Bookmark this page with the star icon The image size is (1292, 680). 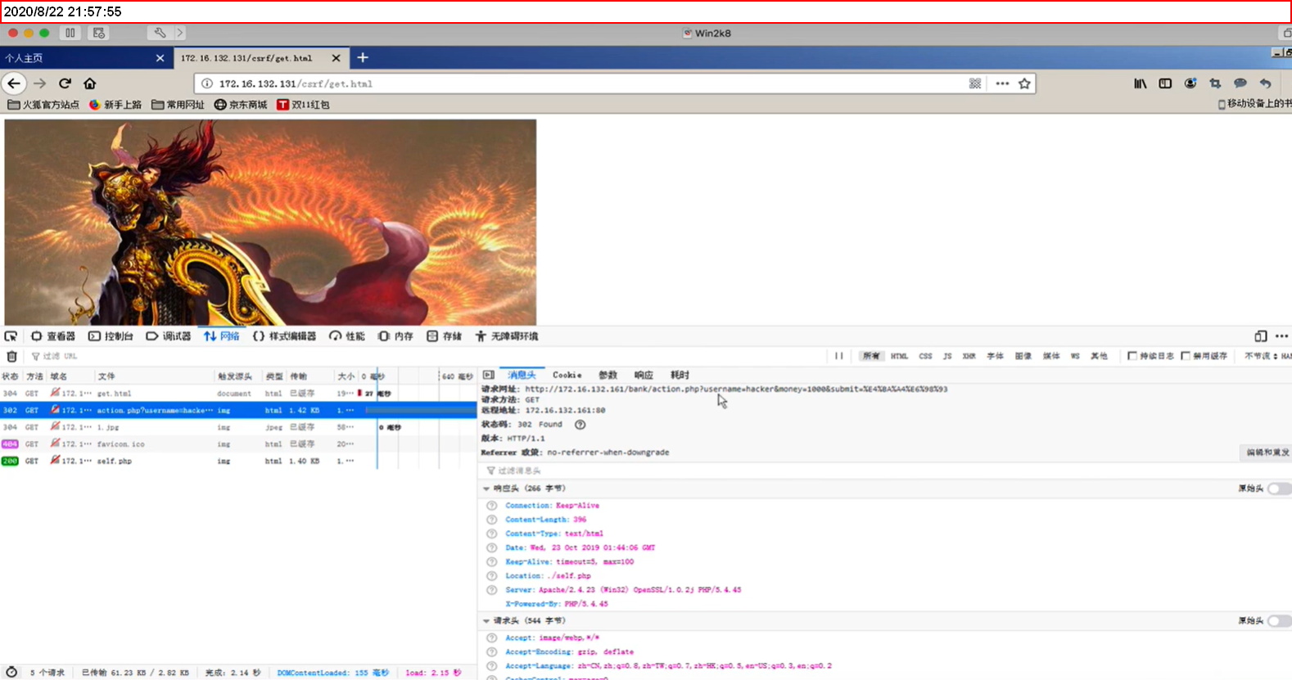(1024, 83)
